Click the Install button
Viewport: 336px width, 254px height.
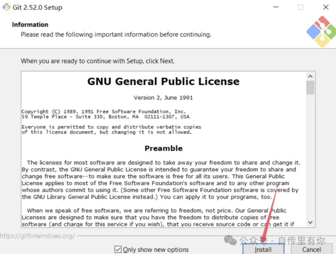264,249
